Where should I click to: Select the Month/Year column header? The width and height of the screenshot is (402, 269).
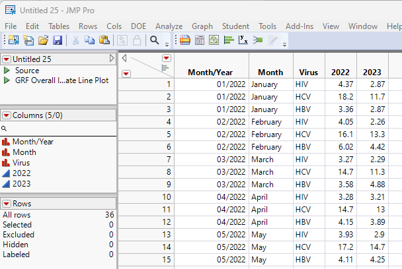(x=212, y=66)
